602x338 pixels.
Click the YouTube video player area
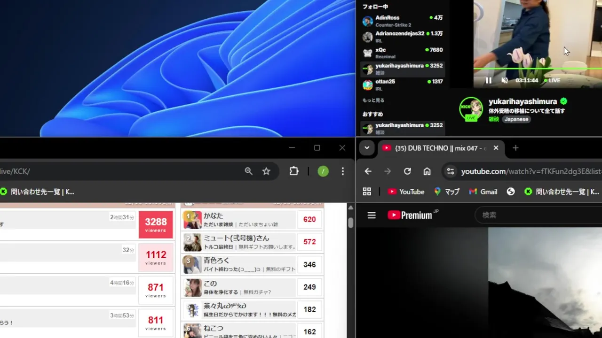coord(479,283)
